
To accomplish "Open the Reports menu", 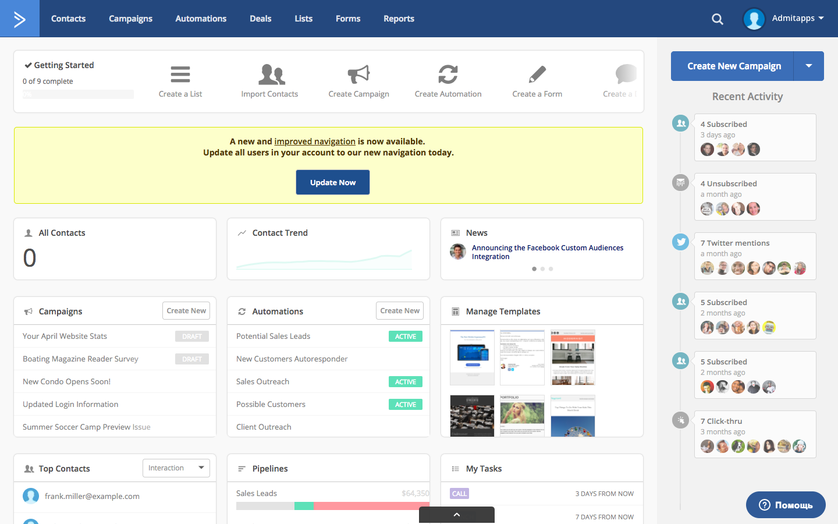I will coord(399,19).
